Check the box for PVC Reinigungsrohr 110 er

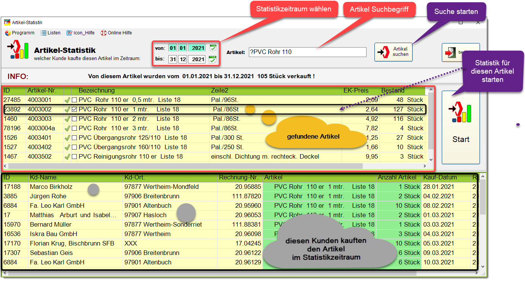[x=75, y=157]
